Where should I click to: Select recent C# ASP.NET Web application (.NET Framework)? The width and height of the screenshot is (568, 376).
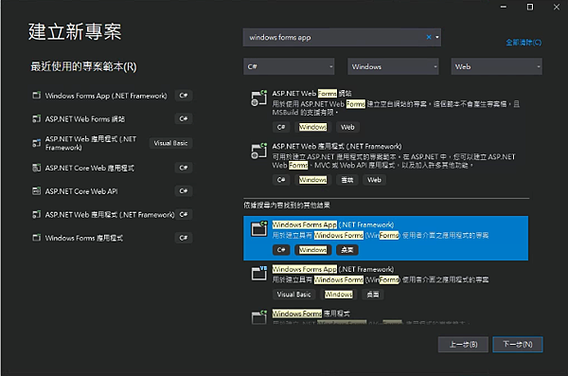(x=112, y=215)
